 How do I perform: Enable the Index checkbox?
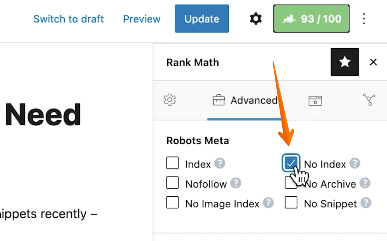[x=172, y=163]
